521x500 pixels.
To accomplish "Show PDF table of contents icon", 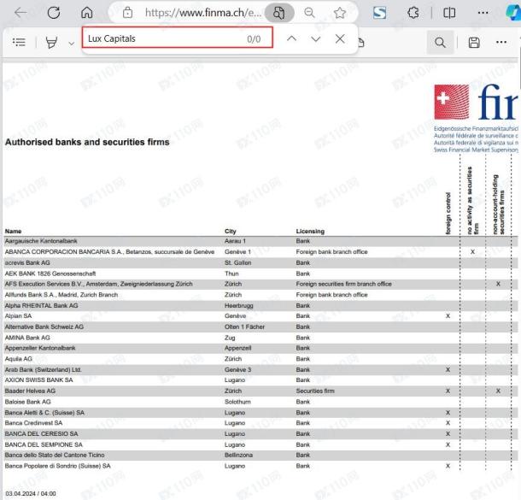I will pyautogui.click(x=19, y=42).
